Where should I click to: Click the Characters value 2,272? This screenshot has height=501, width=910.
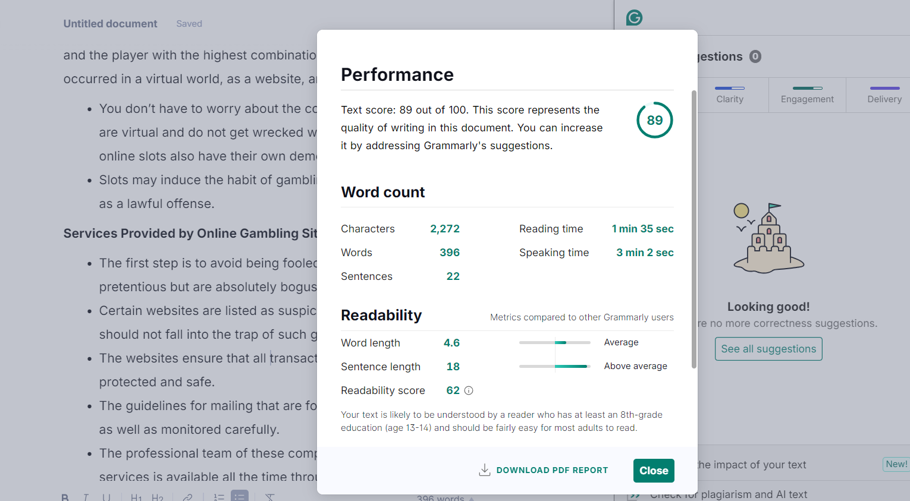click(x=445, y=229)
